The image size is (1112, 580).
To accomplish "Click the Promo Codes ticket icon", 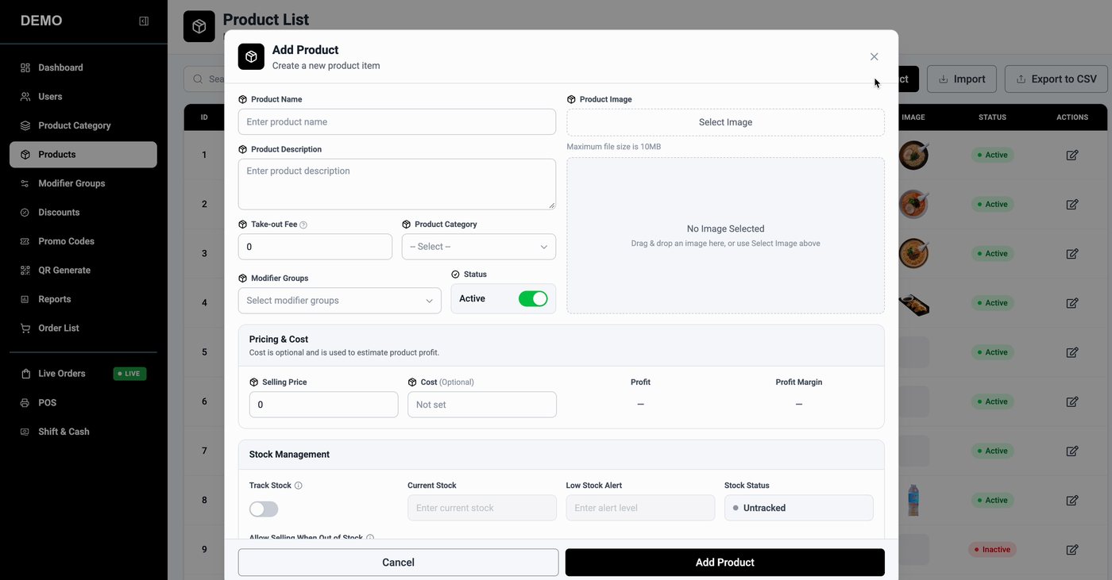I will point(25,241).
